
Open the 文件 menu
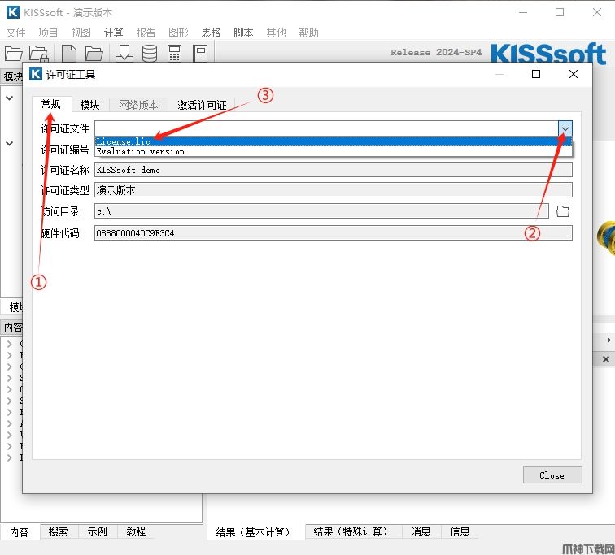pos(15,33)
